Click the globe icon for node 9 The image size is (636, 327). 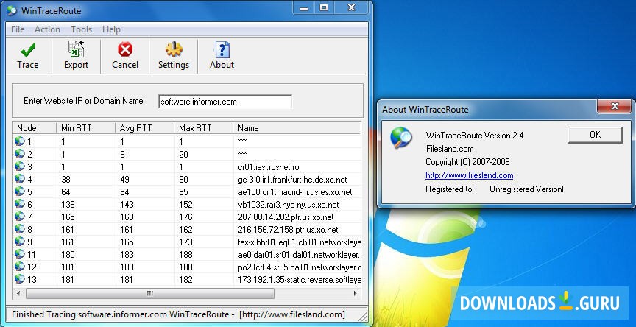[19, 242]
